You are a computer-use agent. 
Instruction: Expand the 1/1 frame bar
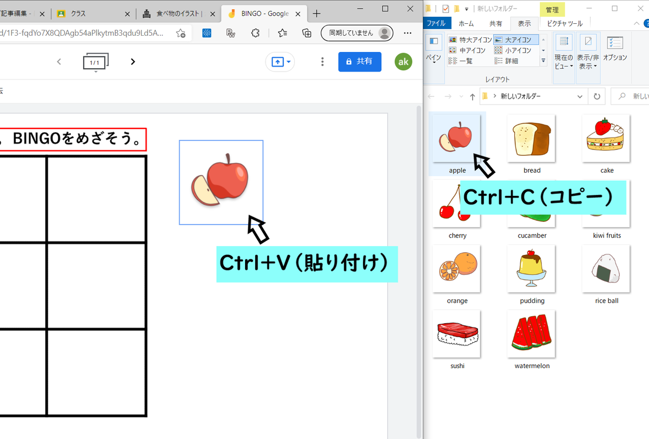point(96,62)
